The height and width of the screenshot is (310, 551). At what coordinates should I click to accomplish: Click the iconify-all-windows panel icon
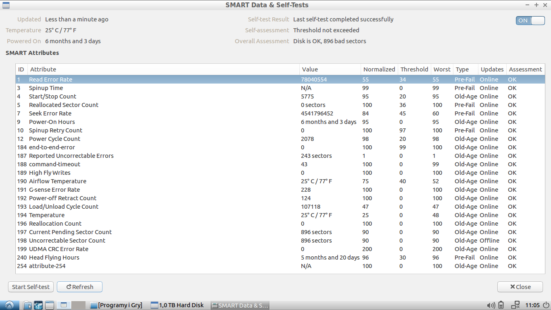click(50, 305)
